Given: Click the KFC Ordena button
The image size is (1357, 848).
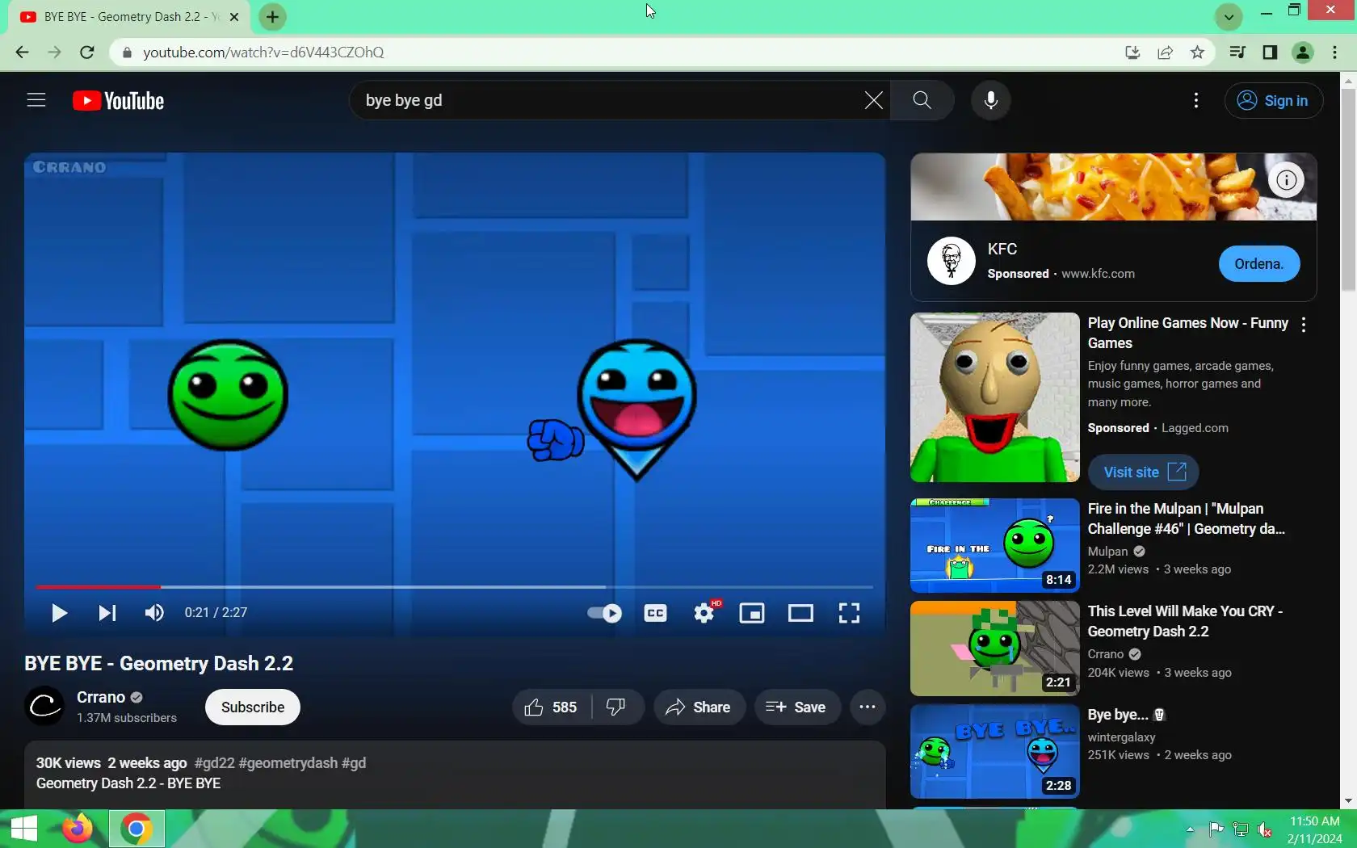Looking at the screenshot, I should tap(1258, 264).
